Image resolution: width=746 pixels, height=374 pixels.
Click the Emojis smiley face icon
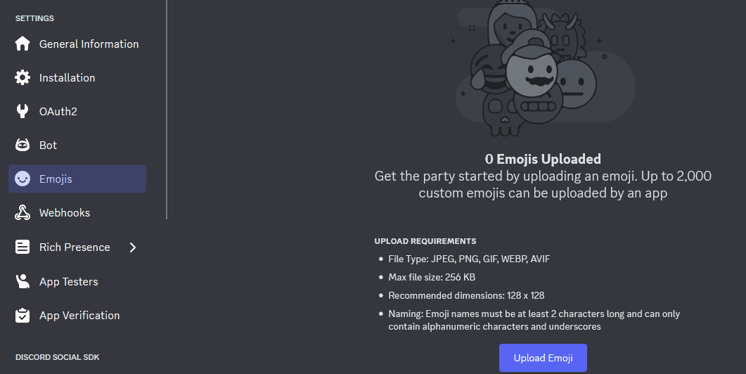point(22,179)
